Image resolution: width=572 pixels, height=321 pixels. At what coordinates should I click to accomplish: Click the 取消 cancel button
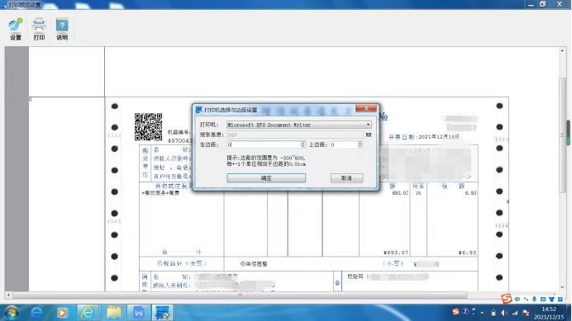click(346, 178)
